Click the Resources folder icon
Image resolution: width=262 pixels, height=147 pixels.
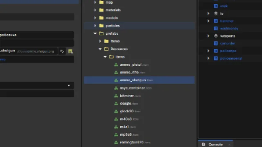[106, 49]
